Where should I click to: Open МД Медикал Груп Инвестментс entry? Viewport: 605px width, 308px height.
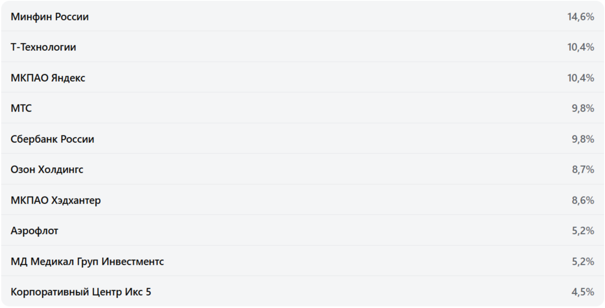point(87,262)
